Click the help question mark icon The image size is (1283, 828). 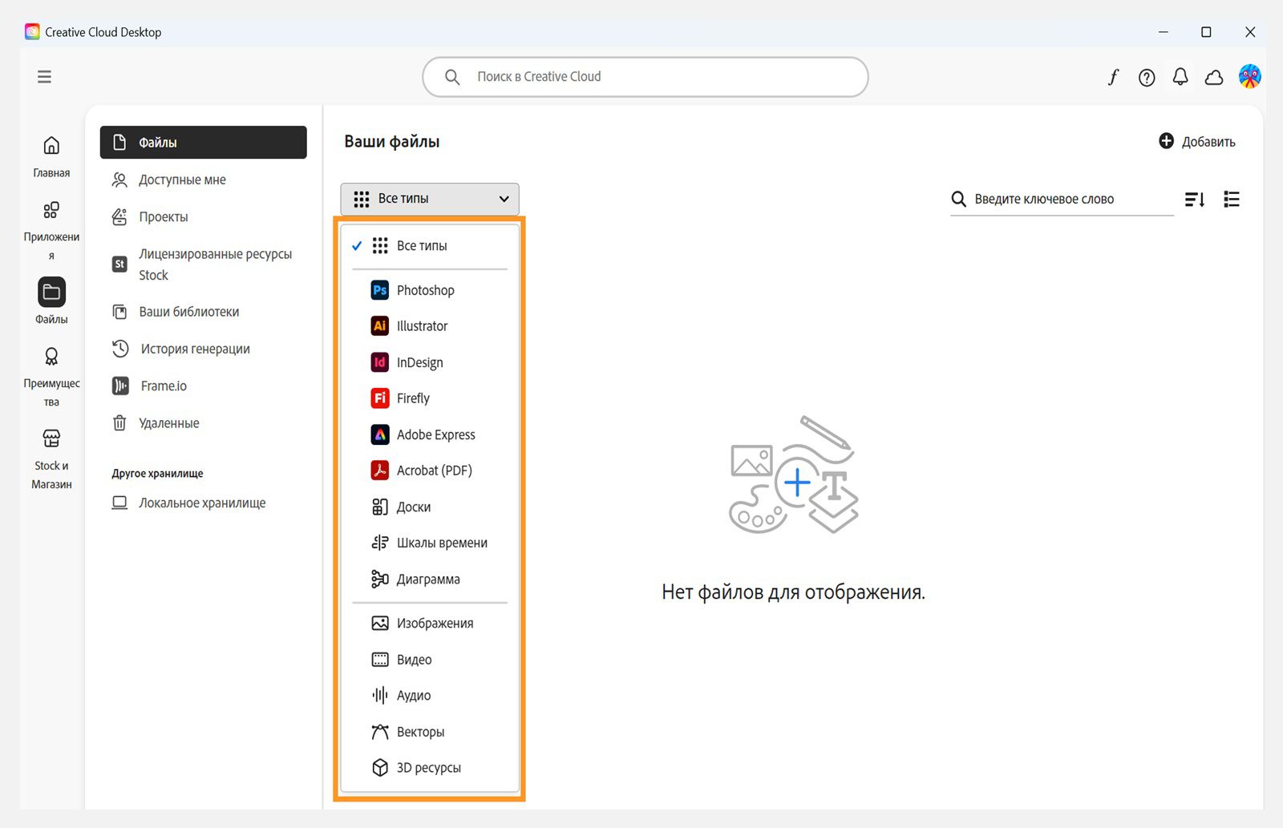(x=1147, y=77)
